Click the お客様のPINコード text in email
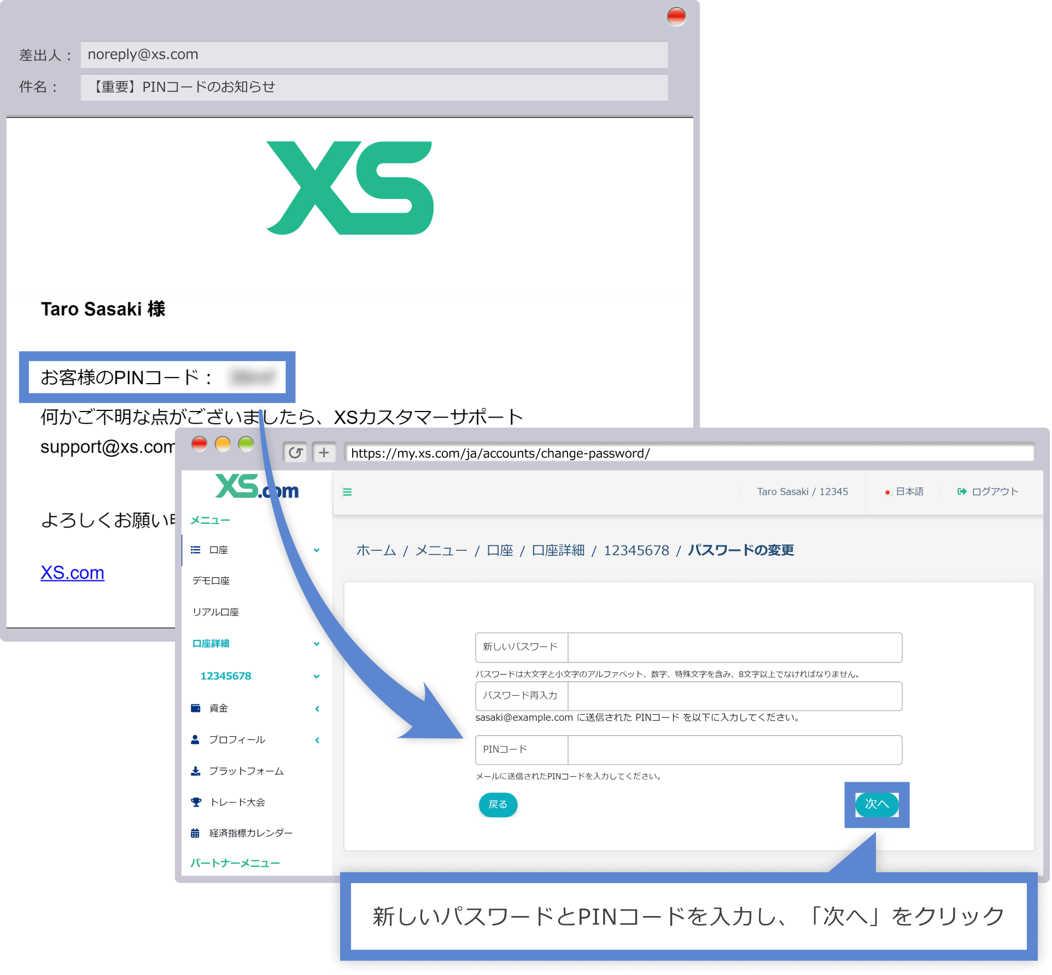This screenshot has height=975, width=1052. pyautogui.click(x=126, y=377)
